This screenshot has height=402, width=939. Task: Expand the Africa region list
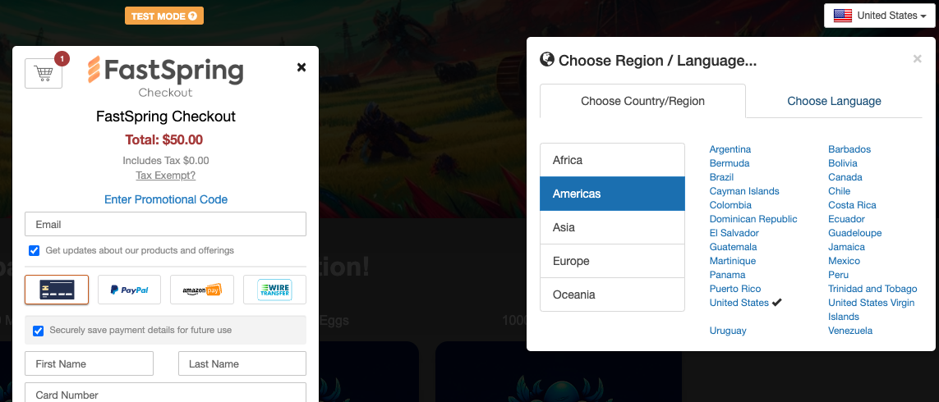612,160
